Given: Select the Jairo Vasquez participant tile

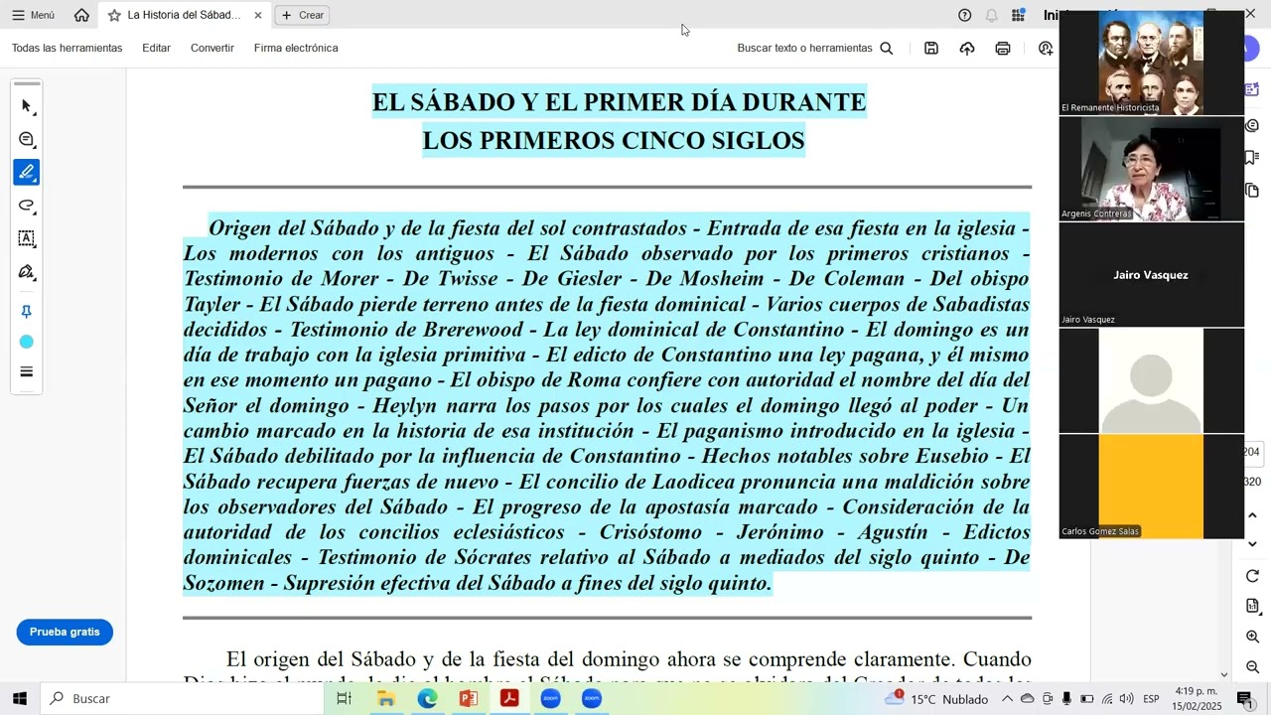Looking at the screenshot, I should [x=1151, y=275].
